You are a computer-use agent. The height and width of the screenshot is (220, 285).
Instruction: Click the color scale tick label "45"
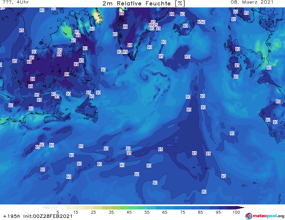click(129, 212)
